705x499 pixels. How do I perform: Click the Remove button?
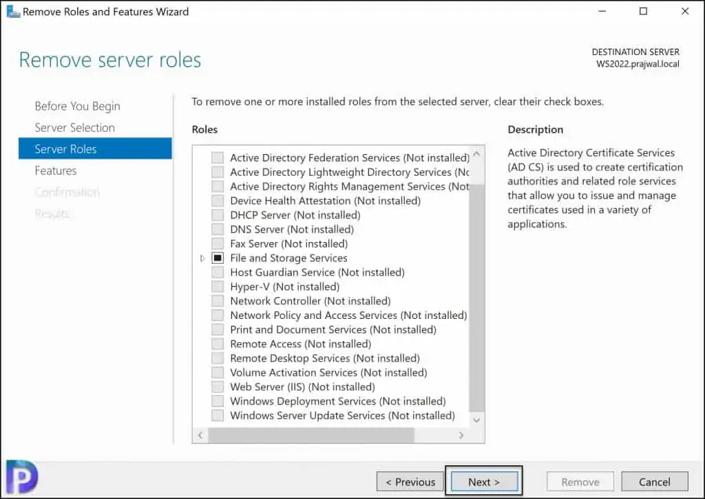[580, 482]
